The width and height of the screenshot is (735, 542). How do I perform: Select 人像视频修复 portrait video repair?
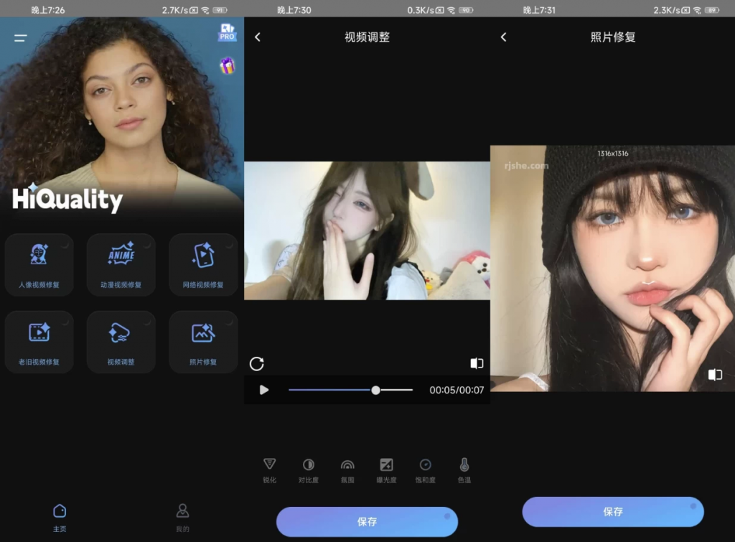[39, 265]
